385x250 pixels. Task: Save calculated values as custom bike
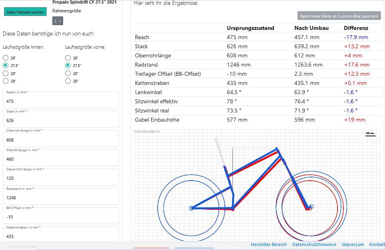click(339, 16)
